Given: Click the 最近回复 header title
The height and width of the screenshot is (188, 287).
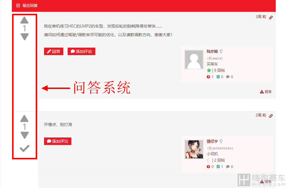Looking at the screenshot, I should click(30, 5).
